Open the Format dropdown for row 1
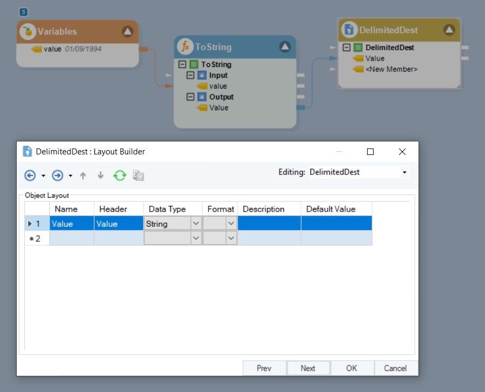The width and height of the screenshot is (485, 392). [x=231, y=224]
